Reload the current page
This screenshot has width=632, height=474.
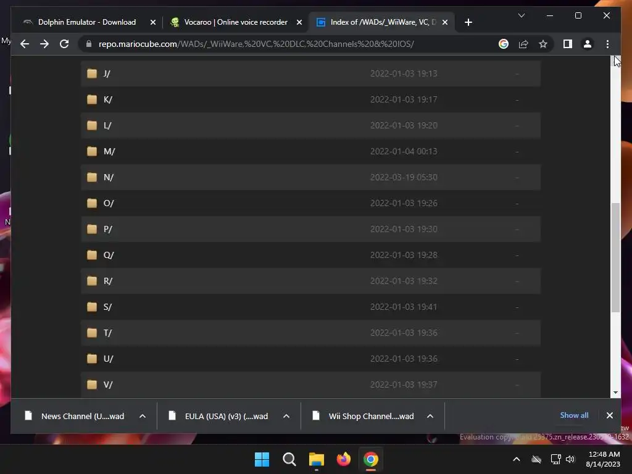(x=64, y=44)
